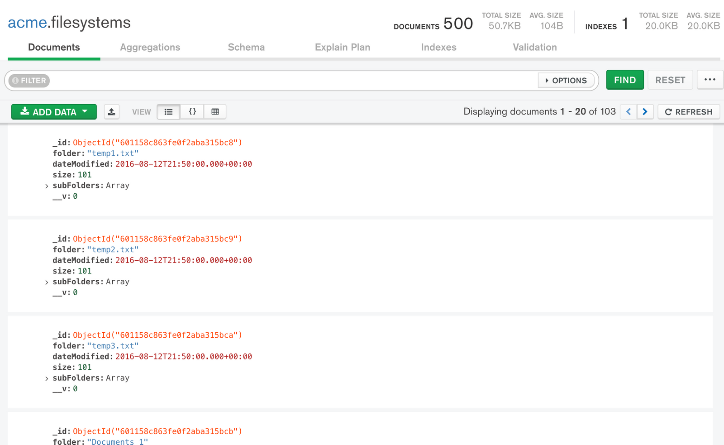Select the Indexes tab
The width and height of the screenshot is (724, 445).
[438, 47]
